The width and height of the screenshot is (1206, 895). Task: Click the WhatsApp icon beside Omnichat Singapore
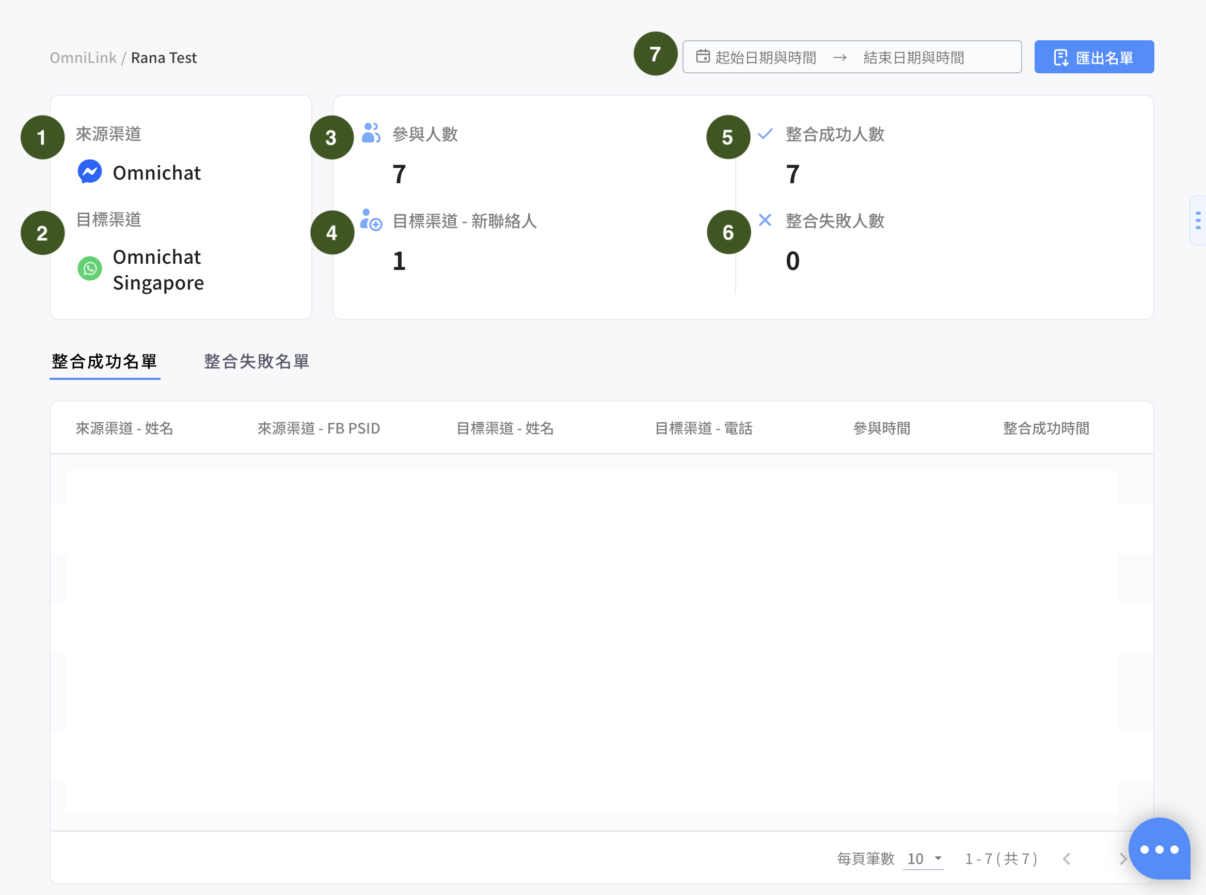coord(90,269)
